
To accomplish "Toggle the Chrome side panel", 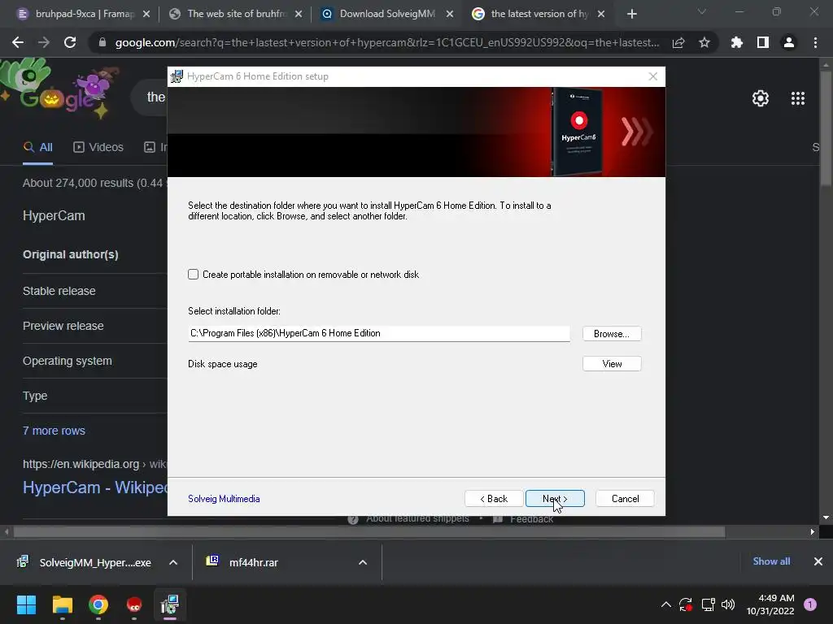I will [x=763, y=42].
